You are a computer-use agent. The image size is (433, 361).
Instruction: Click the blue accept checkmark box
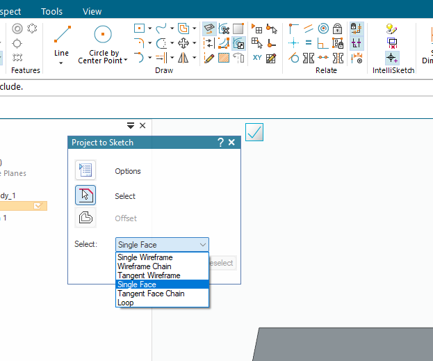tap(254, 131)
